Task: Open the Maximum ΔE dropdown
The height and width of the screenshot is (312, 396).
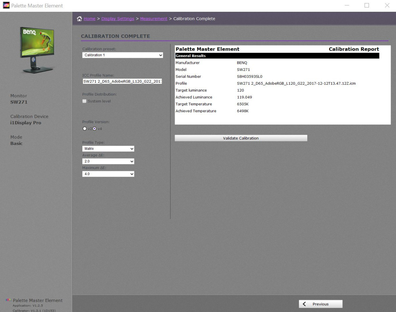Action: pos(108,174)
